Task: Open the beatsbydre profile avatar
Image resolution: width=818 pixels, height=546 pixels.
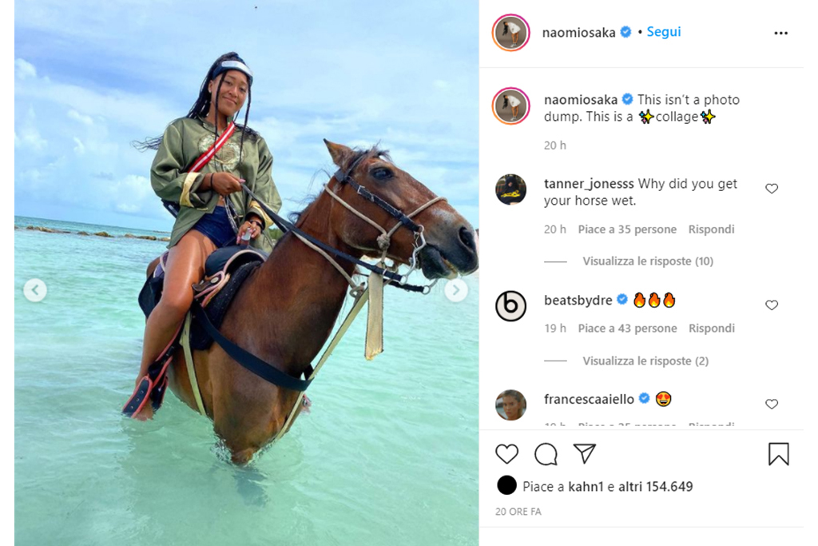Action: tap(511, 305)
